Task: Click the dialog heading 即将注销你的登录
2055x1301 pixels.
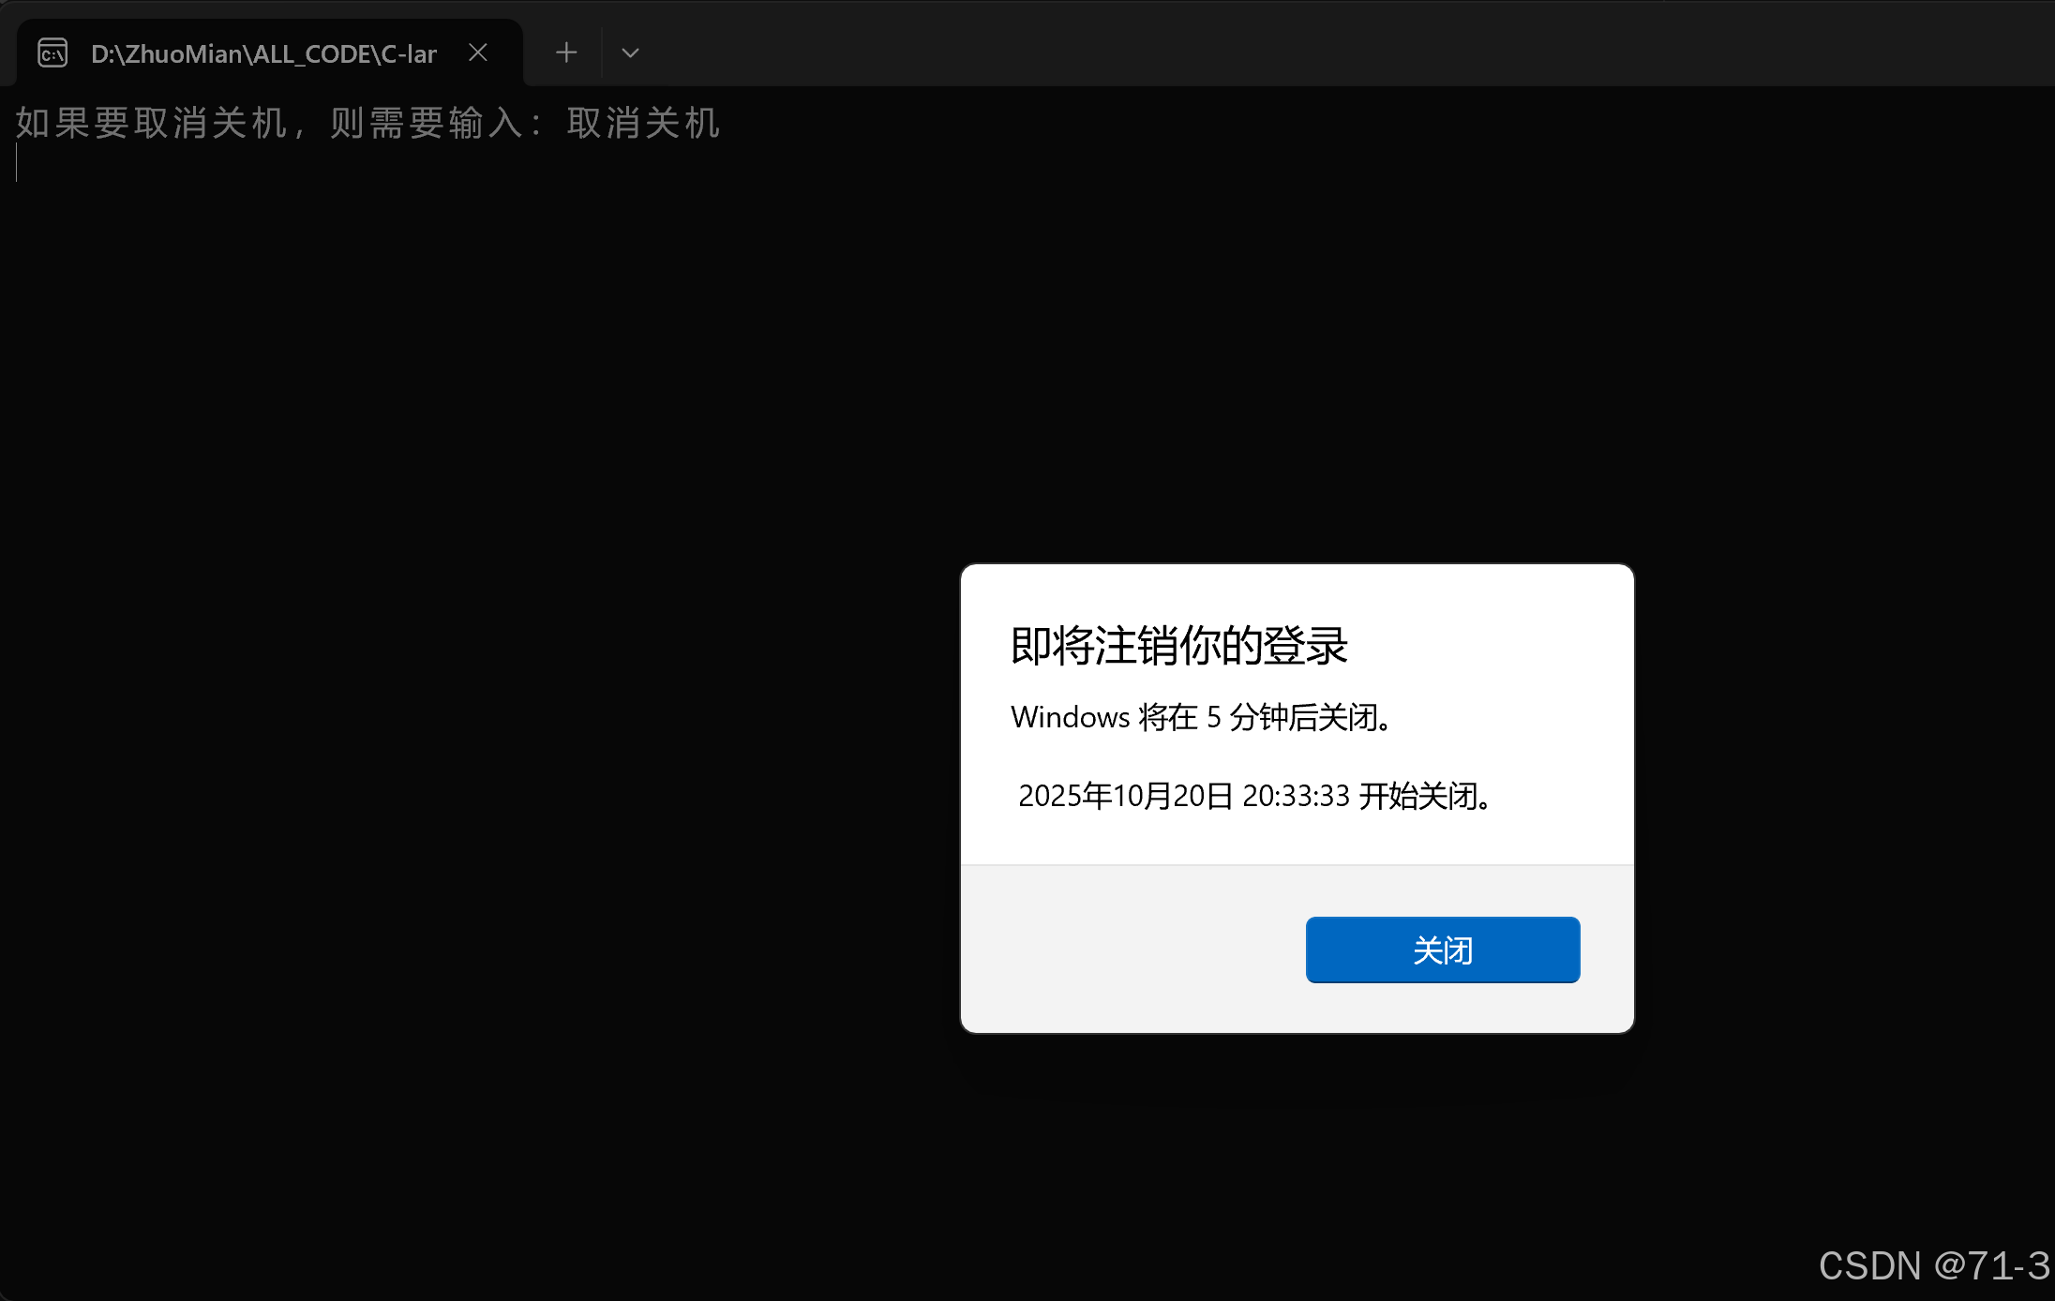Action: click(x=1178, y=646)
